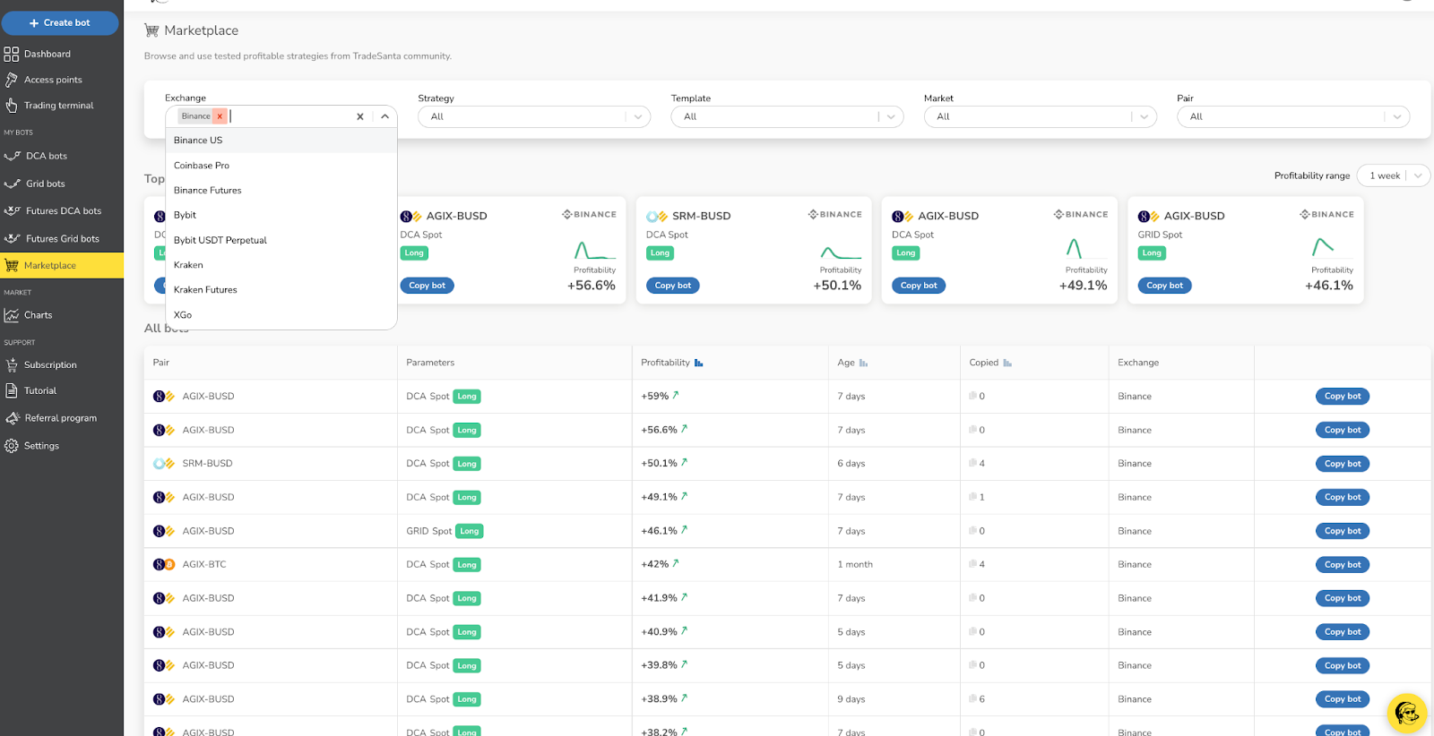Open the support chat avatar icon
The width and height of the screenshot is (1434, 736).
tap(1406, 714)
